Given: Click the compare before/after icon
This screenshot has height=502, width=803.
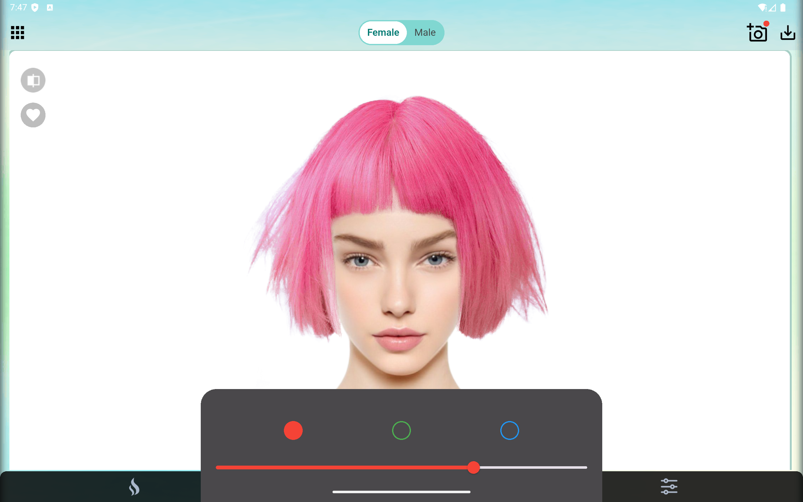Looking at the screenshot, I should (x=33, y=80).
